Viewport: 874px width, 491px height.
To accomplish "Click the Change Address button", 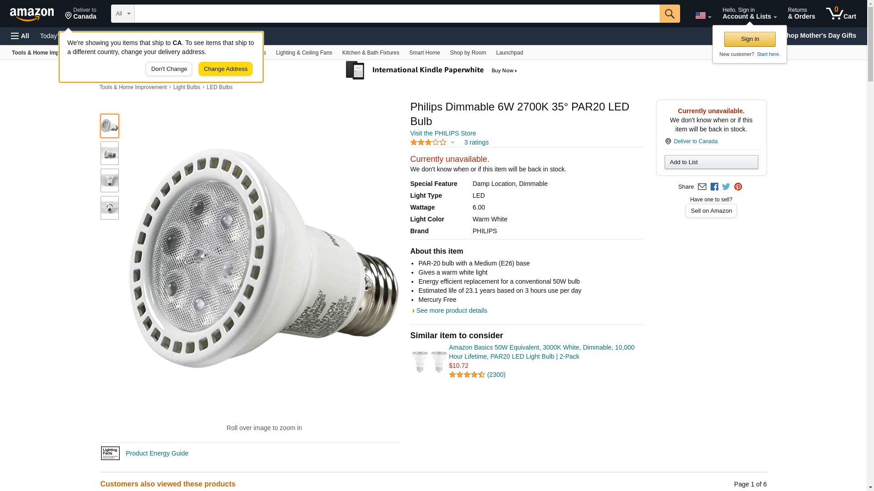I will tap(225, 69).
